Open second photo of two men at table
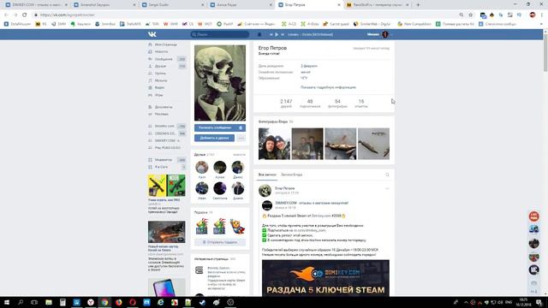This screenshot has height=308, width=548. pos(307,144)
